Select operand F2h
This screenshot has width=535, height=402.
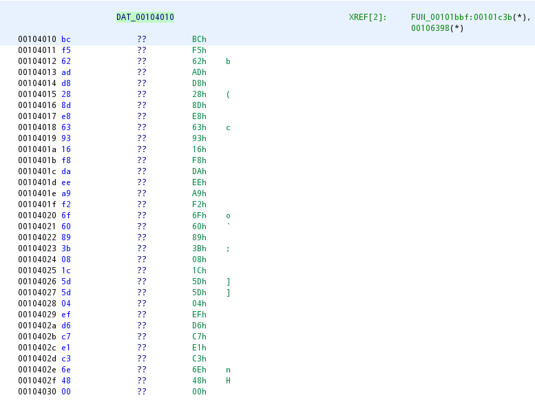click(199, 204)
